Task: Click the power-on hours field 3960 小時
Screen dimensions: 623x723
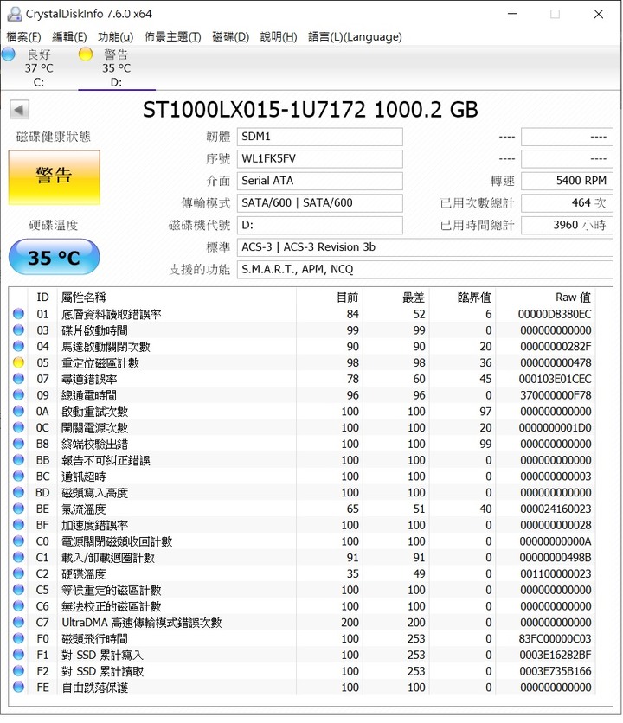Action: pyautogui.click(x=567, y=225)
